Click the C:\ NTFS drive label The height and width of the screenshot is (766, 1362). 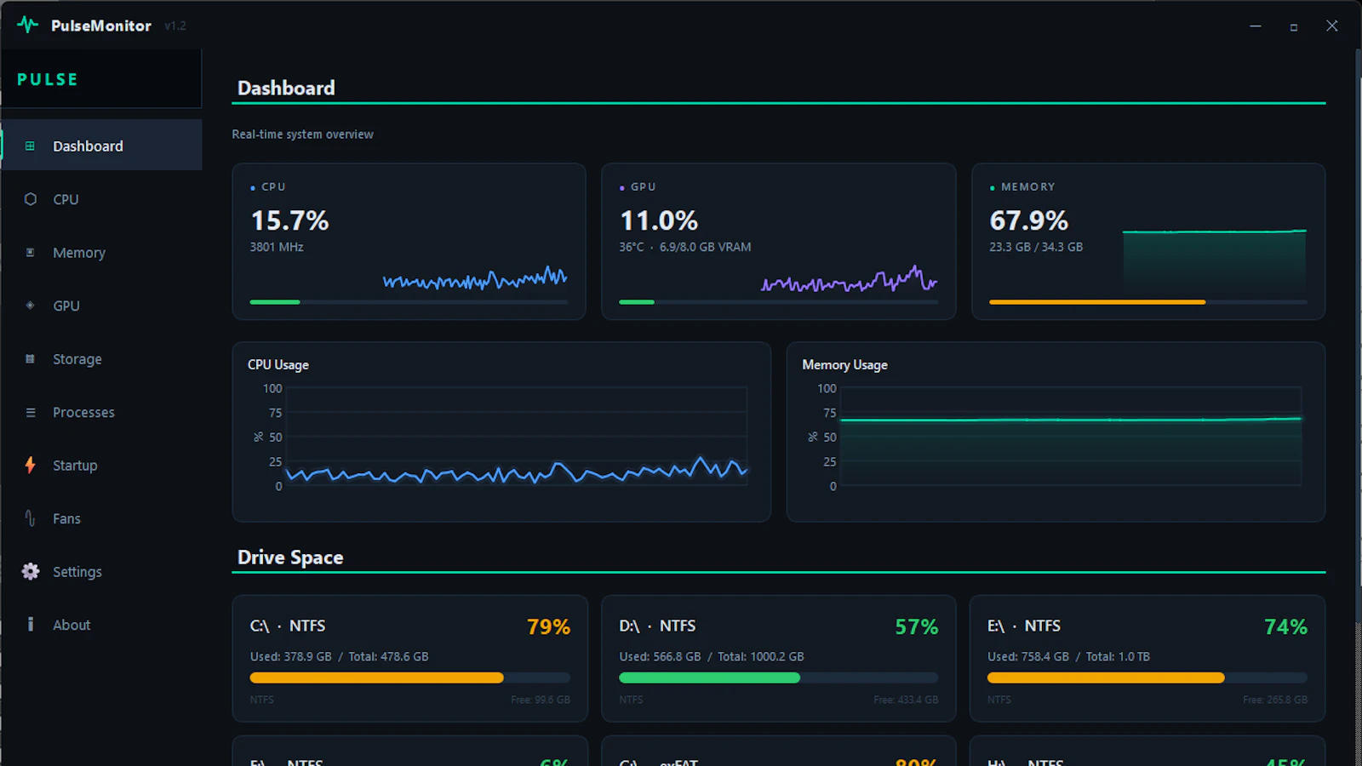click(288, 626)
